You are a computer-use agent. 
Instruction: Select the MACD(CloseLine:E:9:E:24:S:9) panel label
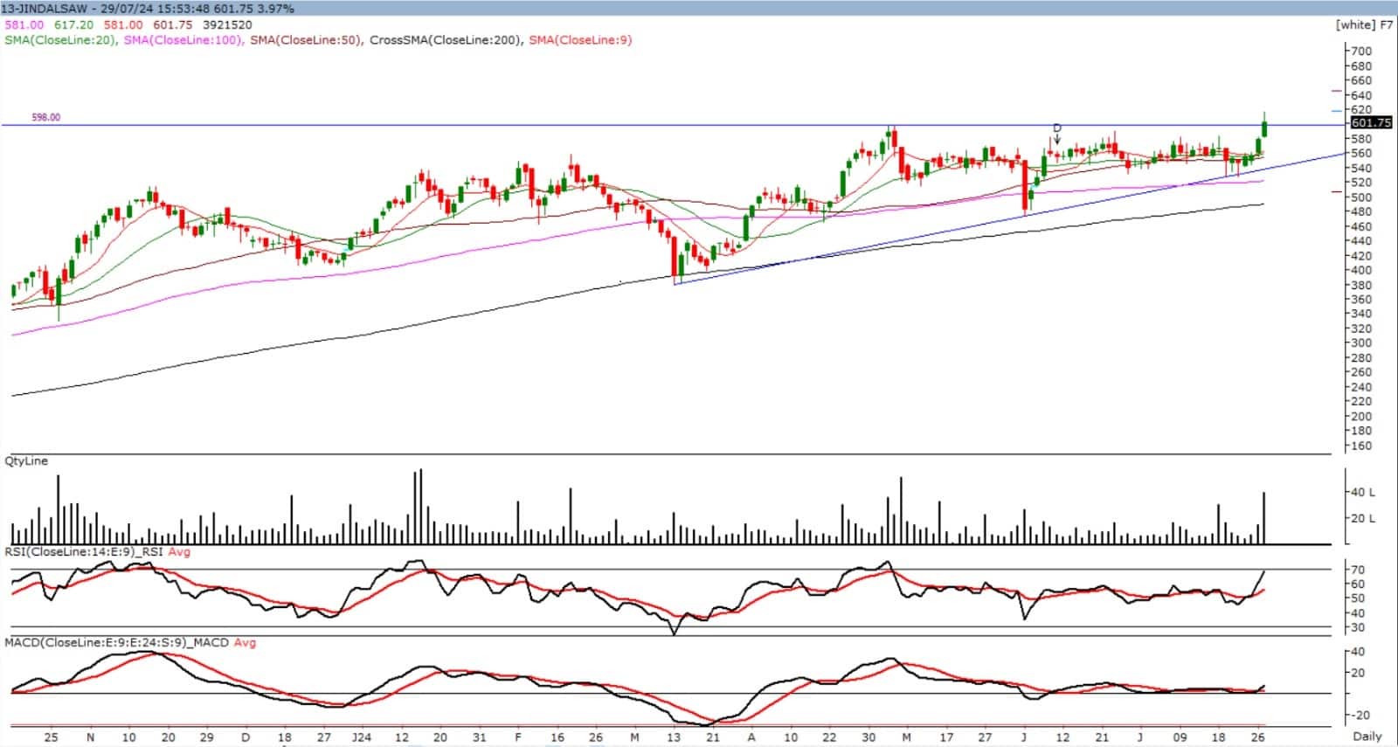point(116,643)
